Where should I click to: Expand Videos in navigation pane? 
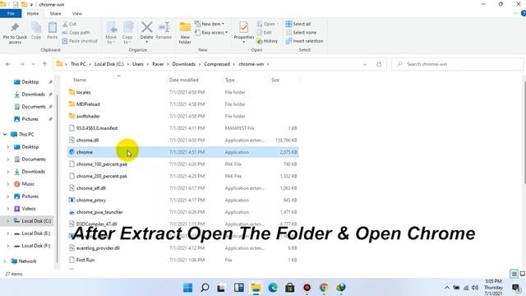click(x=7, y=209)
